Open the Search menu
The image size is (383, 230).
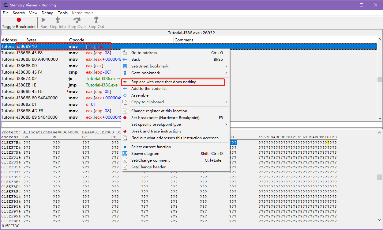19,13
